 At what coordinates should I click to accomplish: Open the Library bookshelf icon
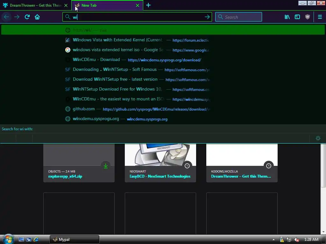click(x=287, y=17)
